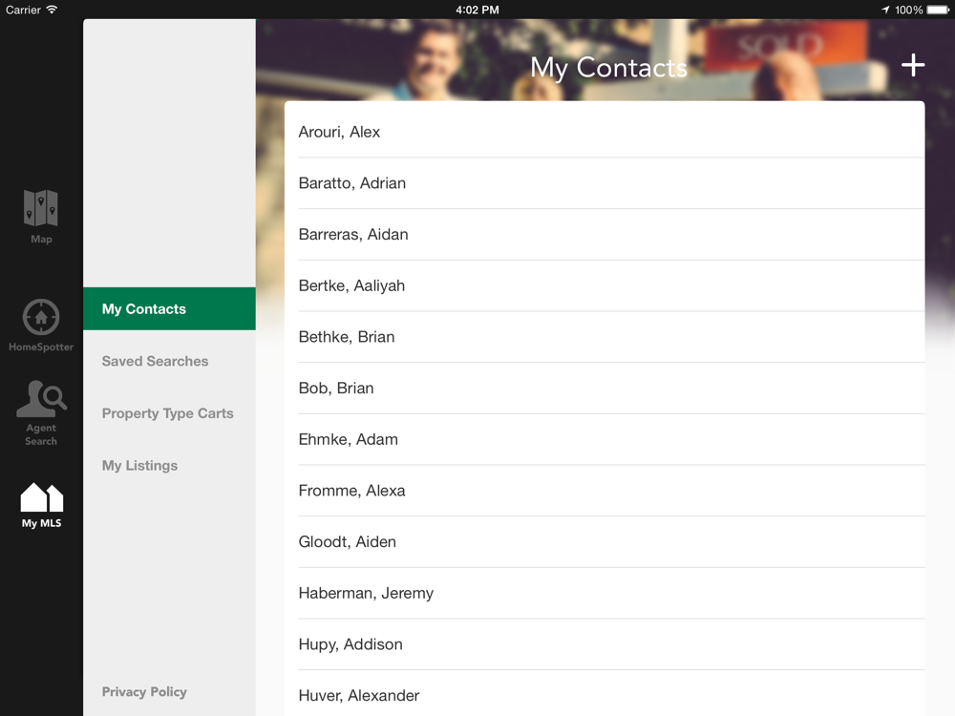Open contact Baratto, Adrian
The width and height of the screenshot is (955, 716).
point(605,183)
